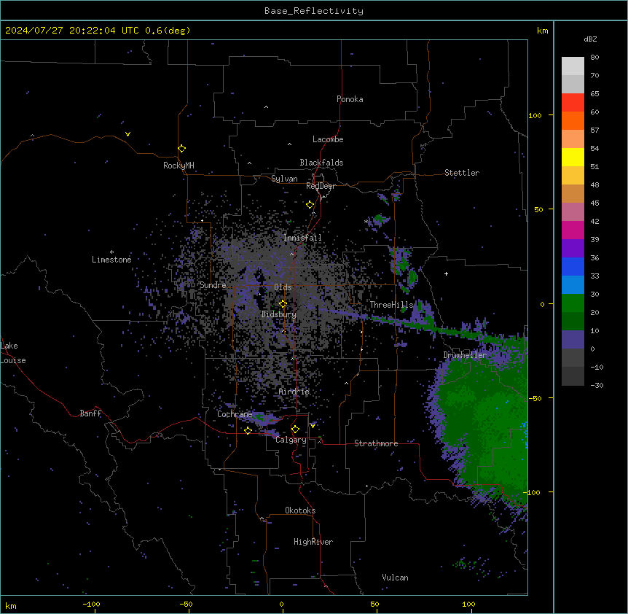Click the Vulcan city label
Screen dimensions: 628x614
click(x=395, y=578)
